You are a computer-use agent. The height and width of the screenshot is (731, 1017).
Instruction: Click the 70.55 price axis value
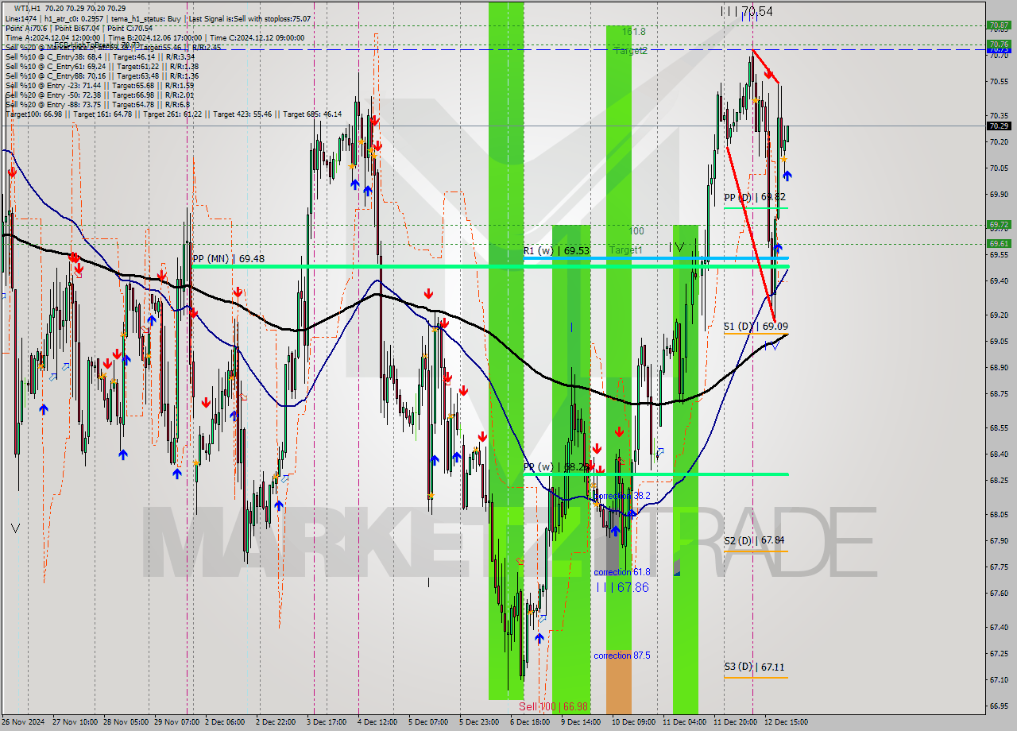[999, 81]
